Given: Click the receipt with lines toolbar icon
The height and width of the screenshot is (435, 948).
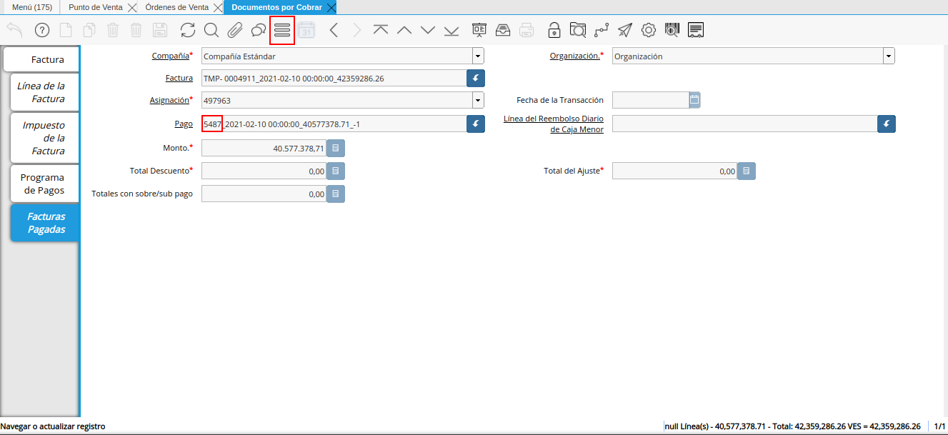Looking at the screenshot, I should pyautogui.click(x=697, y=30).
